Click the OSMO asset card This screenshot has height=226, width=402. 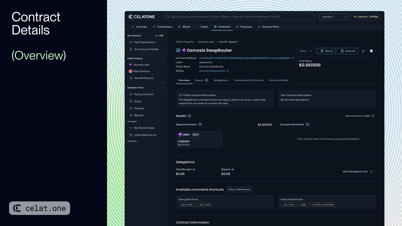pos(199,139)
